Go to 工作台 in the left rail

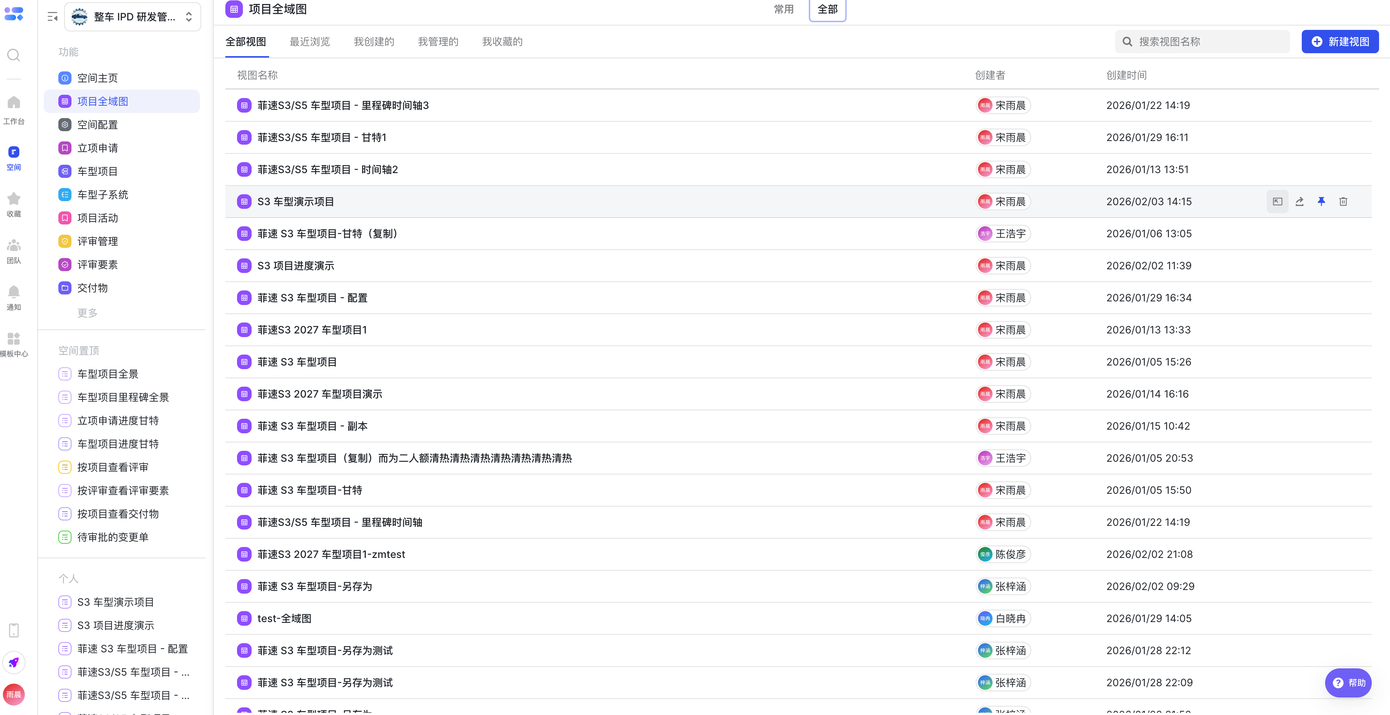click(13, 110)
